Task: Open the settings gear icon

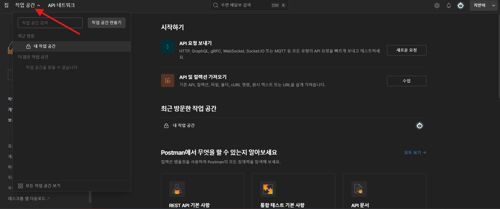Action: pyautogui.click(x=437, y=6)
